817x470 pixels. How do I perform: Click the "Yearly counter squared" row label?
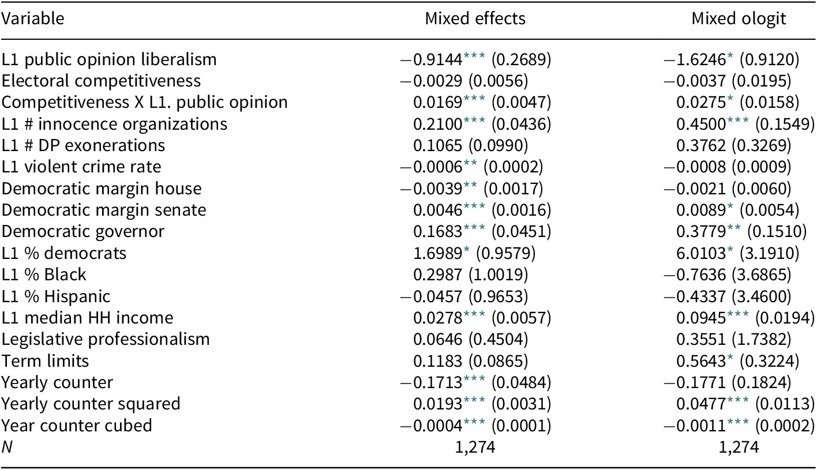91,404
